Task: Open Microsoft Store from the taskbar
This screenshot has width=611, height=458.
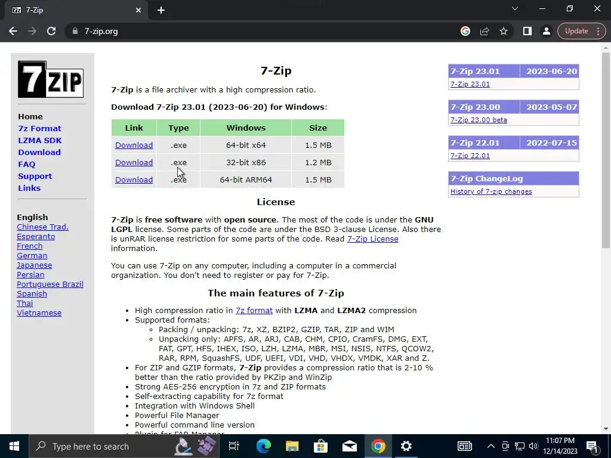Action: click(320, 446)
